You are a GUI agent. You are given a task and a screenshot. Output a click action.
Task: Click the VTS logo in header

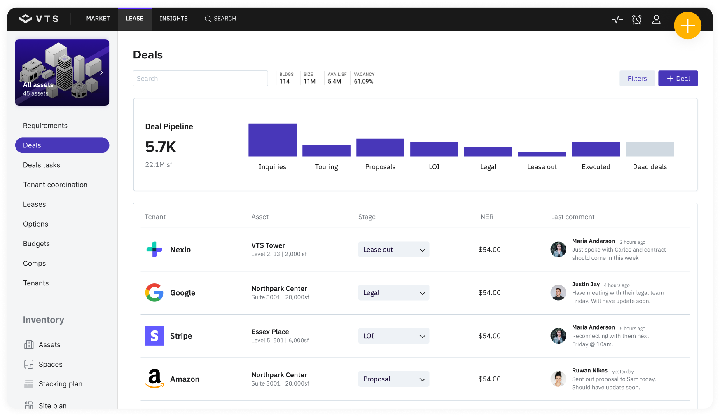tap(39, 19)
